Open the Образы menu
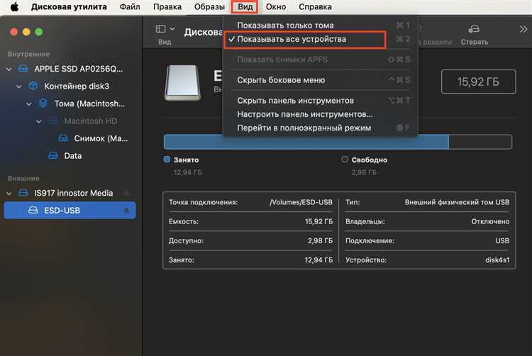Image resolution: width=532 pixels, height=356 pixels. (x=209, y=7)
